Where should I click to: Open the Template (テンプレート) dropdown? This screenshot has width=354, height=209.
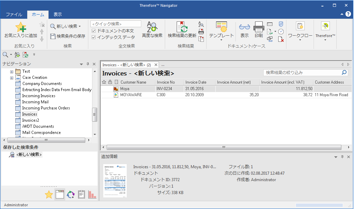[221, 40]
